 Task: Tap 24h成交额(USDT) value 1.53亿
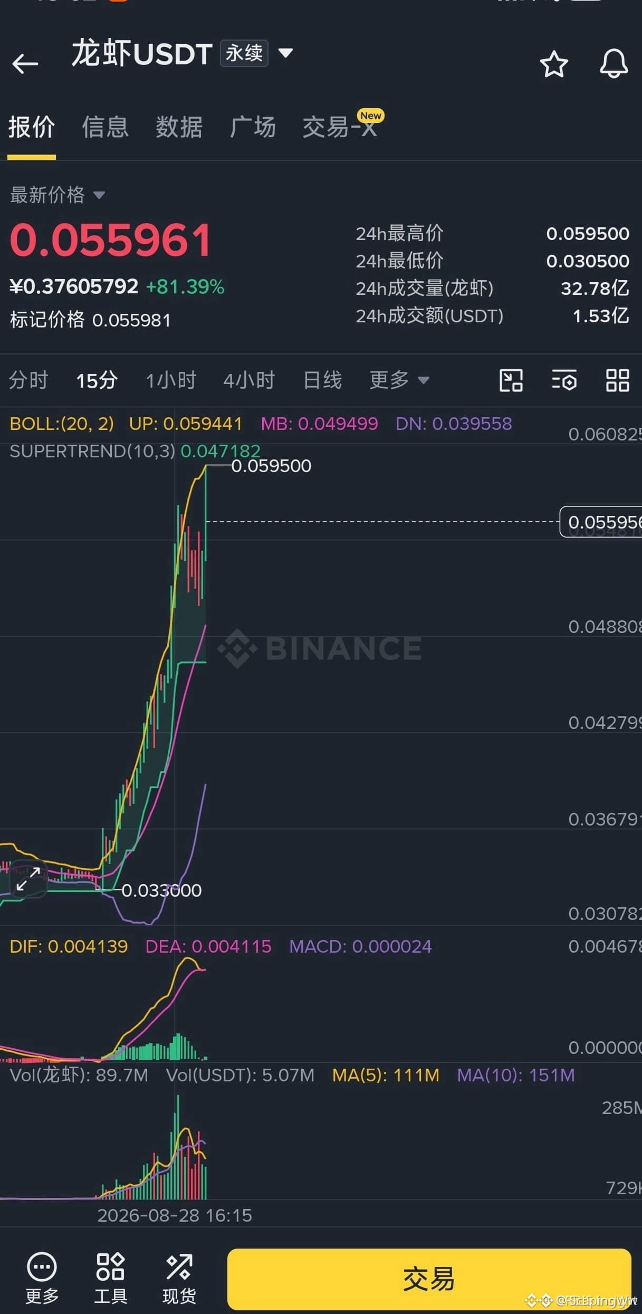coord(601,316)
